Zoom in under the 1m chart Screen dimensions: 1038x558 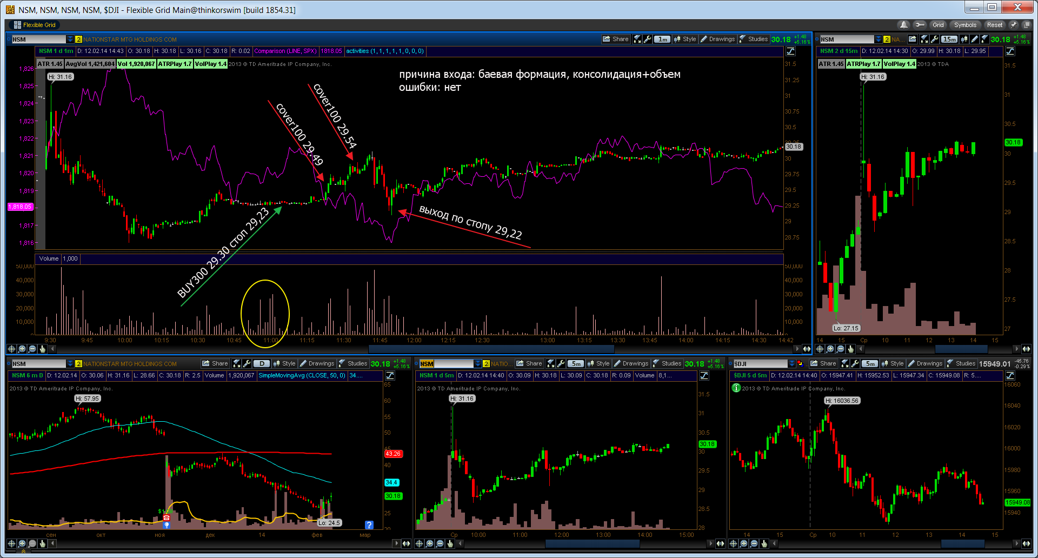click(22, 349)
